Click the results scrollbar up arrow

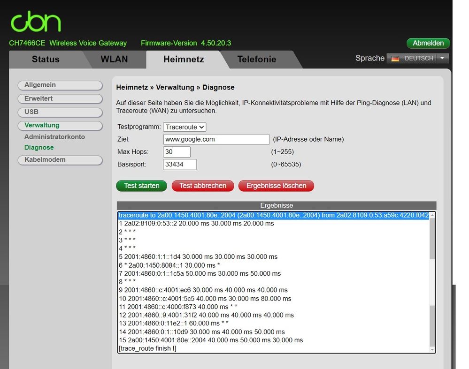(432, 215)
